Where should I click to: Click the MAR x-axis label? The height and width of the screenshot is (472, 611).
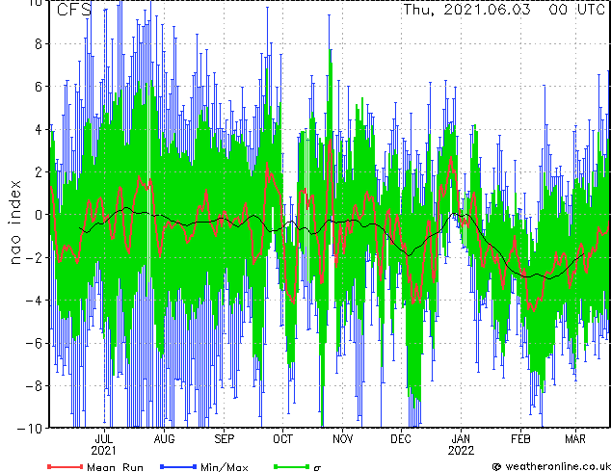click(575, 439)
